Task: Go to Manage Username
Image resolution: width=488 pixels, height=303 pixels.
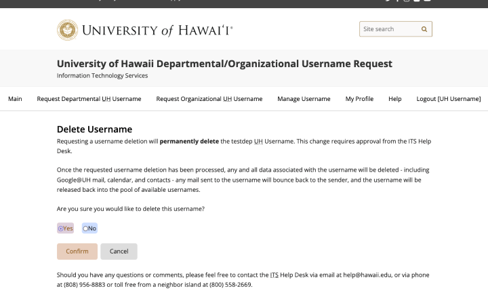Action: coord(304,99)
